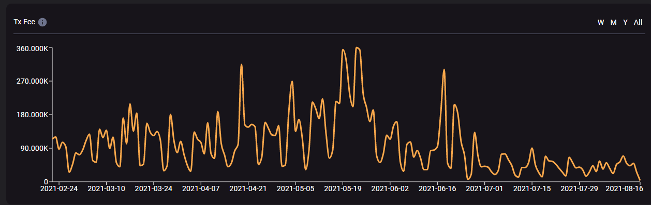The image size is (651, 205).
Task: Click the Tx Fee info icon
Action: (42, 22)
